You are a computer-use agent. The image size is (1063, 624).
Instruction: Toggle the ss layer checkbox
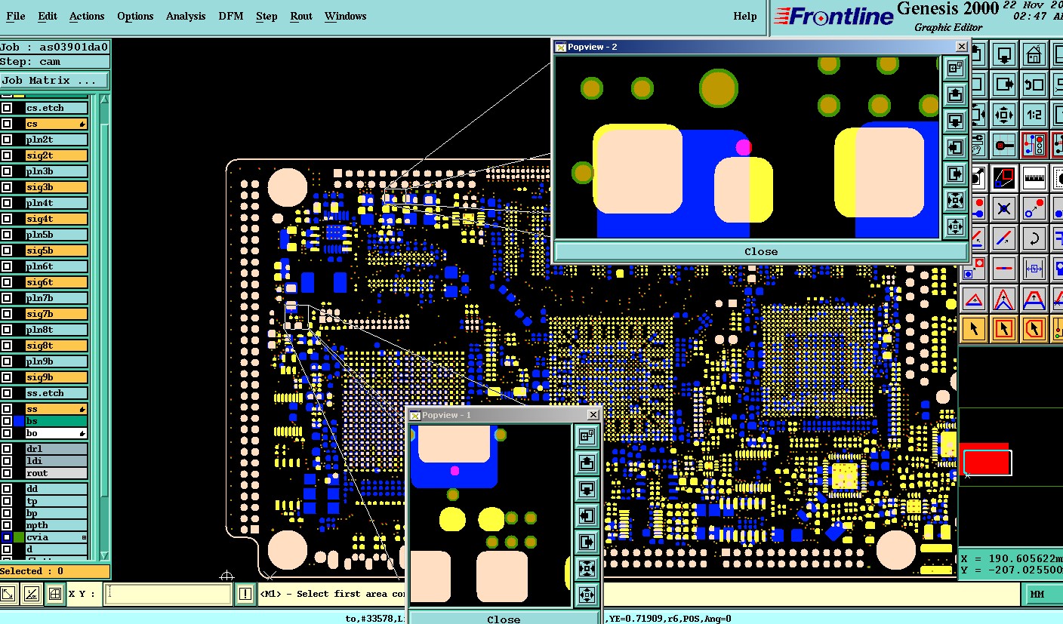(7, 409)
